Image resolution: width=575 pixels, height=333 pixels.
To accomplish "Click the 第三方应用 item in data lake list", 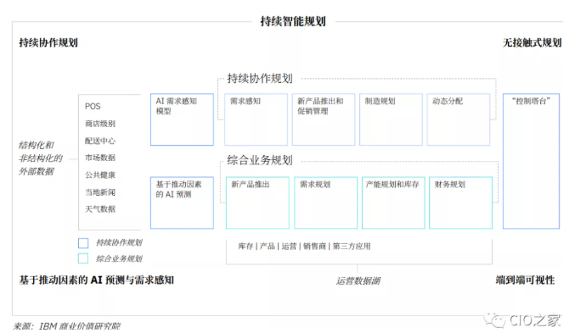I will (x=352, y=247).
